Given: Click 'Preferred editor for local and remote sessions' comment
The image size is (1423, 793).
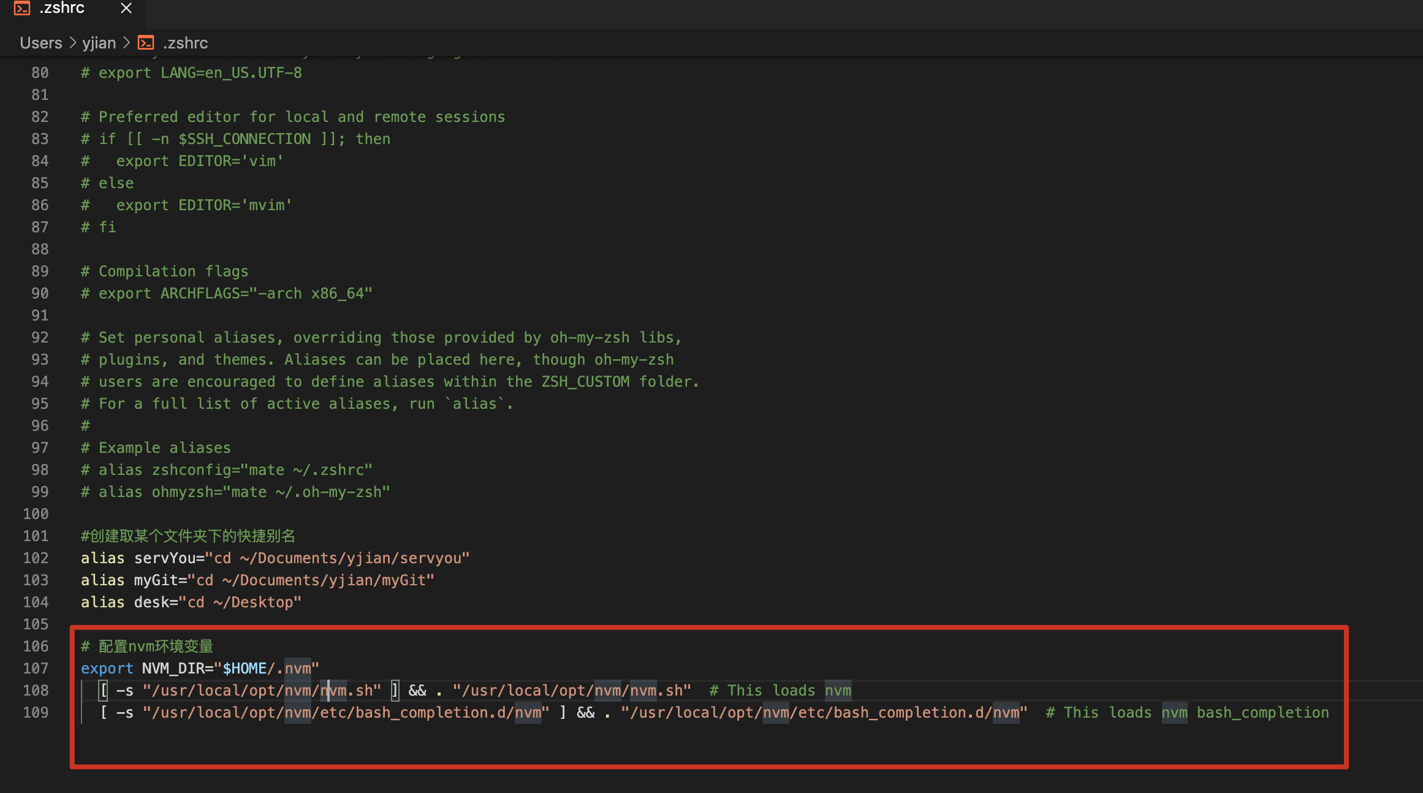Looking at the screenshot, I should (293, 117).
